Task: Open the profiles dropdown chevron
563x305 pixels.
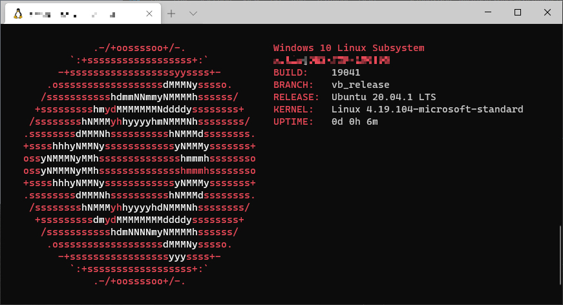Action: pos(193,14)
